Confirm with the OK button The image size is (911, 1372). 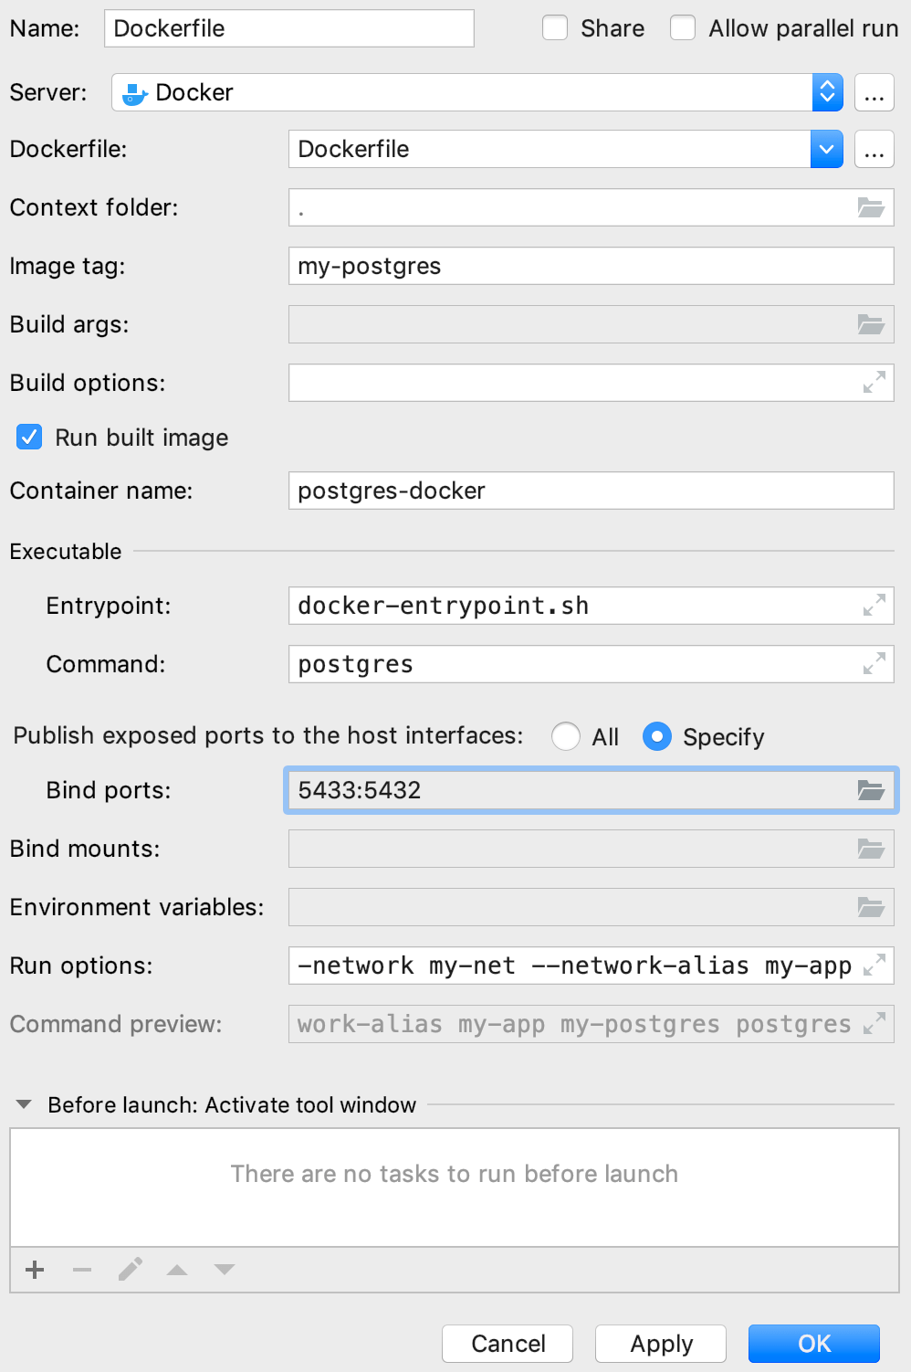click(814, 1344)
